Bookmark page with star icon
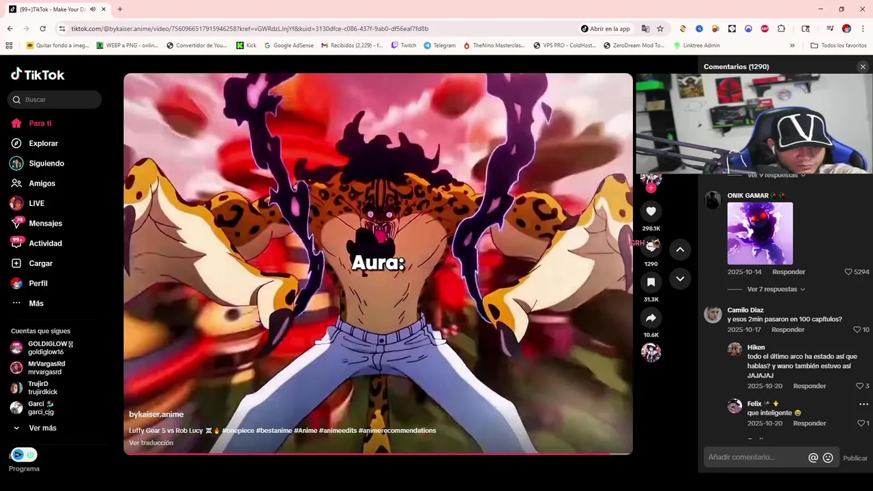873x491 pixels. [x=660, y=29]
